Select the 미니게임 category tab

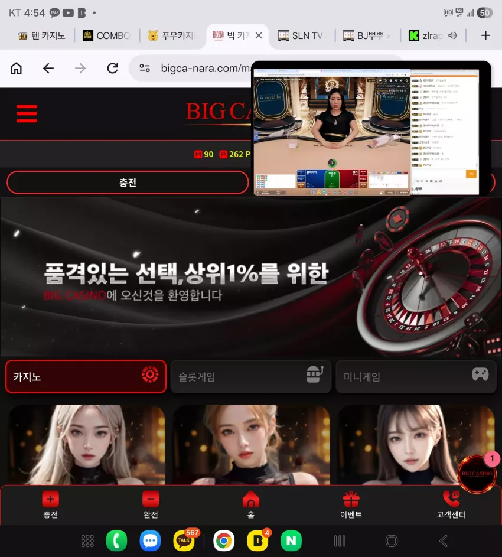click(416, 376)
